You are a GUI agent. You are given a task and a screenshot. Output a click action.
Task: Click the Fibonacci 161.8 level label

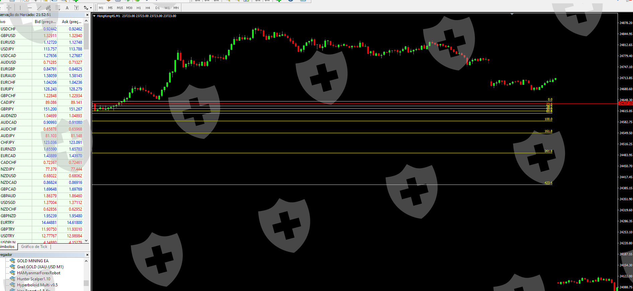[548, 131]
